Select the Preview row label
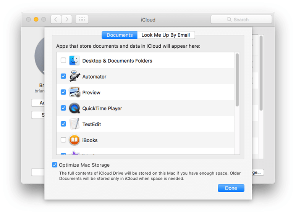 pyautogui.click(x=91, y=92)
